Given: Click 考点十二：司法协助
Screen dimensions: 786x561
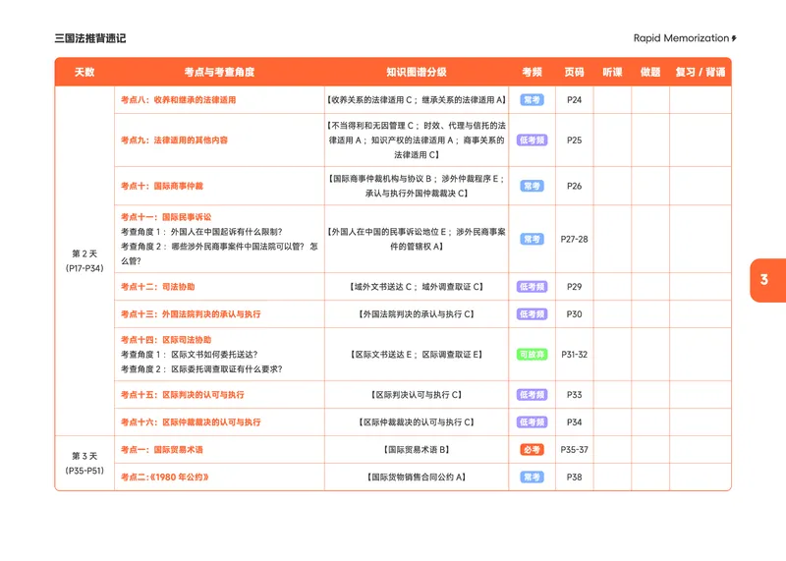Looking at the screenshot, I should point(158,287).
